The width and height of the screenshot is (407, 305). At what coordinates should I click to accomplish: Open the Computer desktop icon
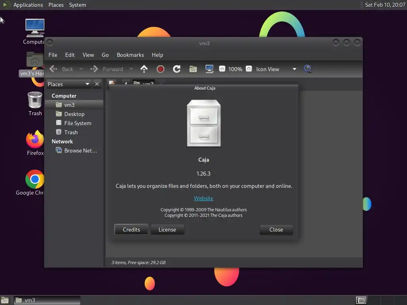point(35,31)
